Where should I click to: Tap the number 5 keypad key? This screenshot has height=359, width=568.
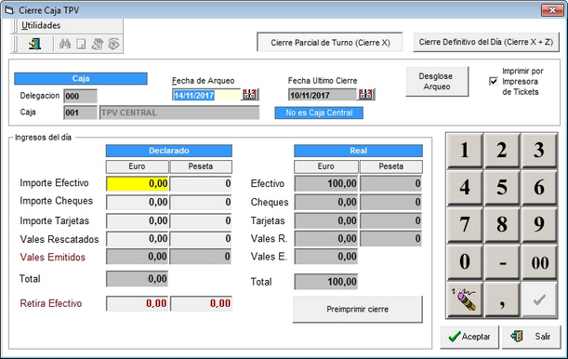(502, 187)
